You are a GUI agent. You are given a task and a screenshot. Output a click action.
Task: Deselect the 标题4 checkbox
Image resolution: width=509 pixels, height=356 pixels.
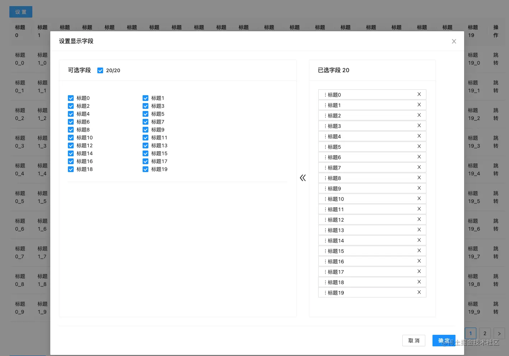coord(71,114)
